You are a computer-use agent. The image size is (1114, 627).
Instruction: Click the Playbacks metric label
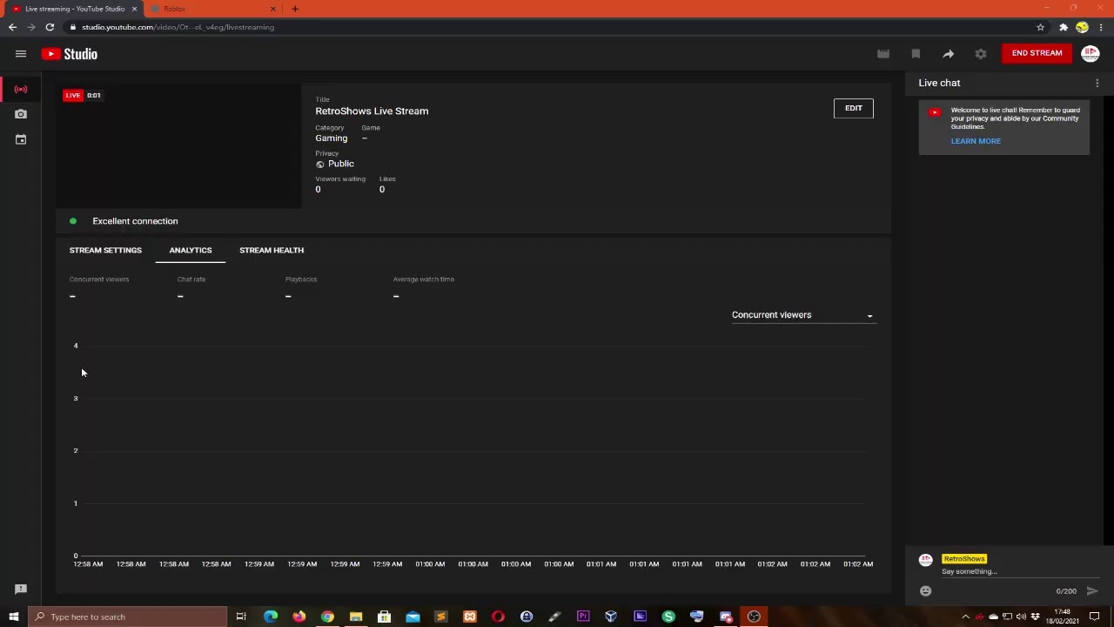[301, 280]
